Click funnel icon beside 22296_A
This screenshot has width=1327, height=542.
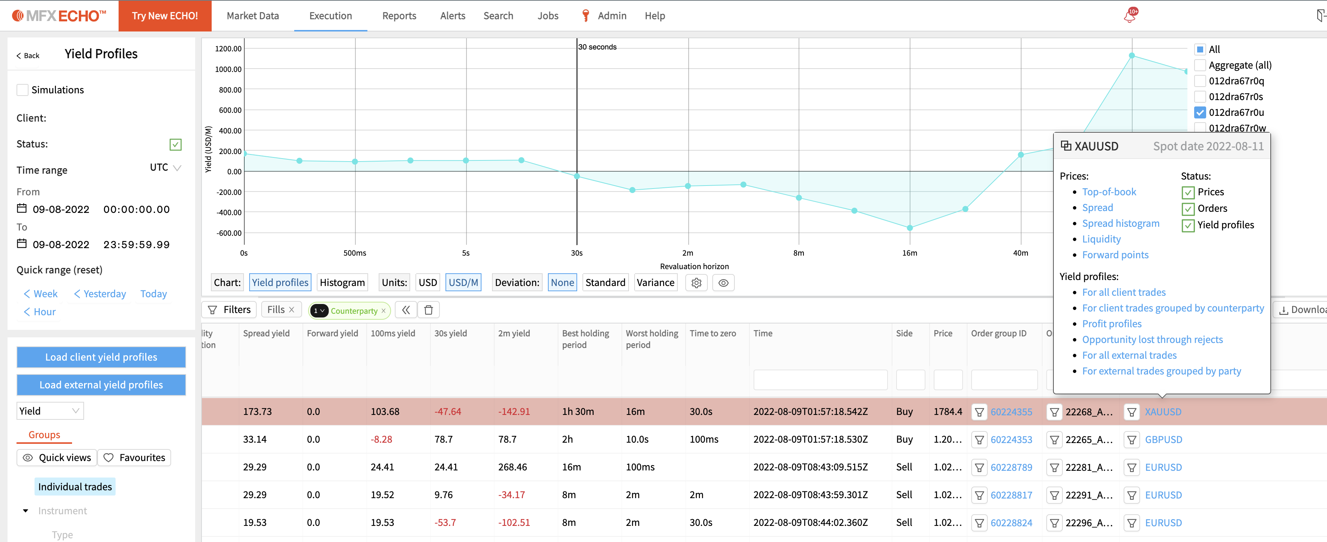pos(1055,523)
